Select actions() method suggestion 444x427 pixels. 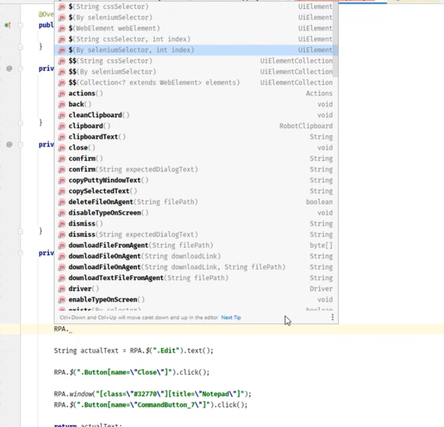point(196,93)
